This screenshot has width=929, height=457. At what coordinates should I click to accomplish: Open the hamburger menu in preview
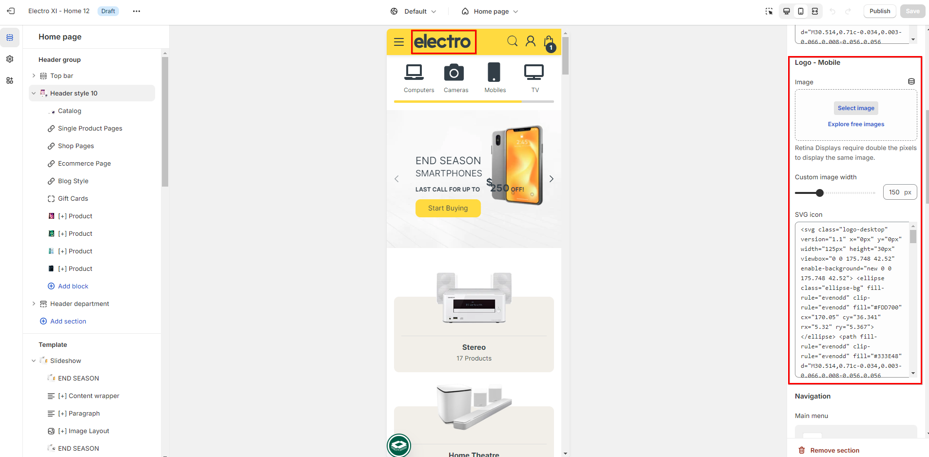399,42
